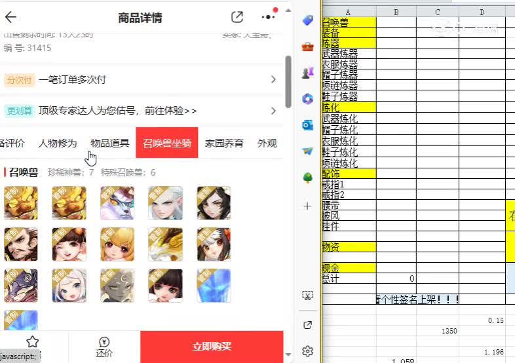Favorite the item with star icon

pyautogui.click(x=33, y=342)
